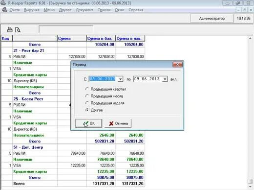Image resolution: width=254 pixels, height=190 pixels.
Task: Click the Сумма в нац. column header
Action: click(x=130, y=39)
